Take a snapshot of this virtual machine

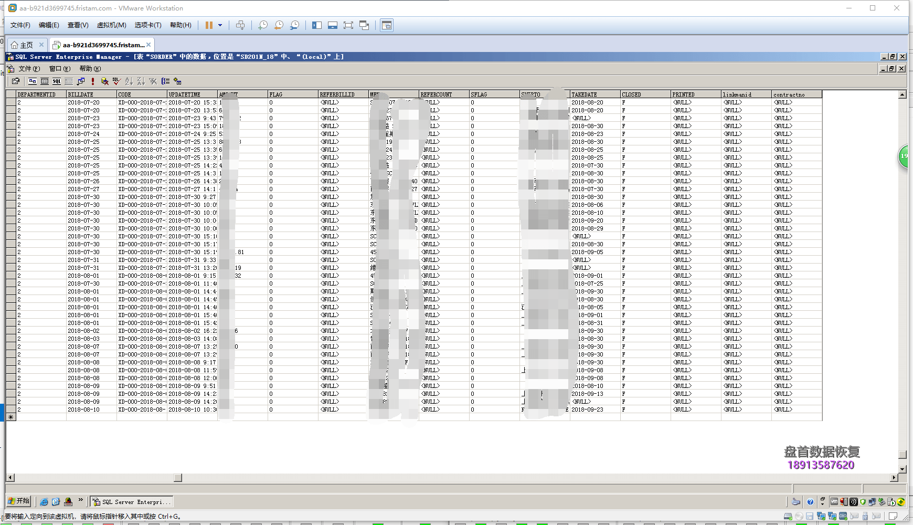(x=263, y=25)
